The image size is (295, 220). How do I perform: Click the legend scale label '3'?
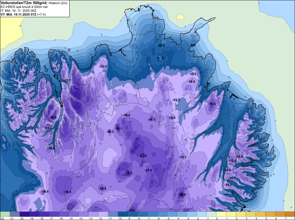coord(246,219)
